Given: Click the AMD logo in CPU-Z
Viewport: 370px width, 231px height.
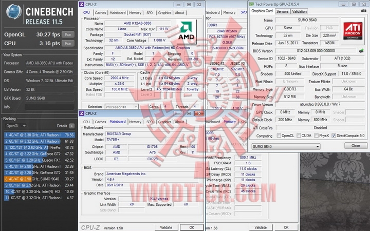Looking at the screenshot, I should point(187,32).
